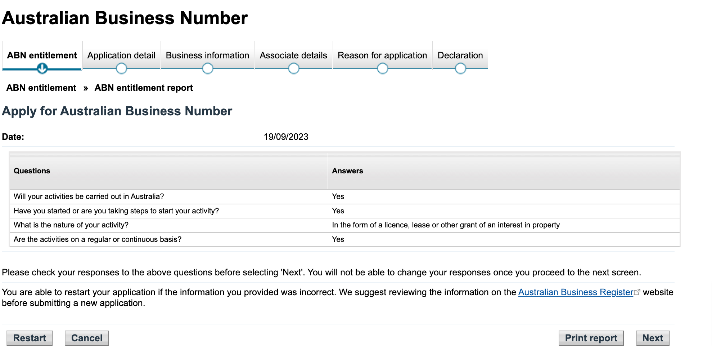Proceed with the Next button

point(652,338)
